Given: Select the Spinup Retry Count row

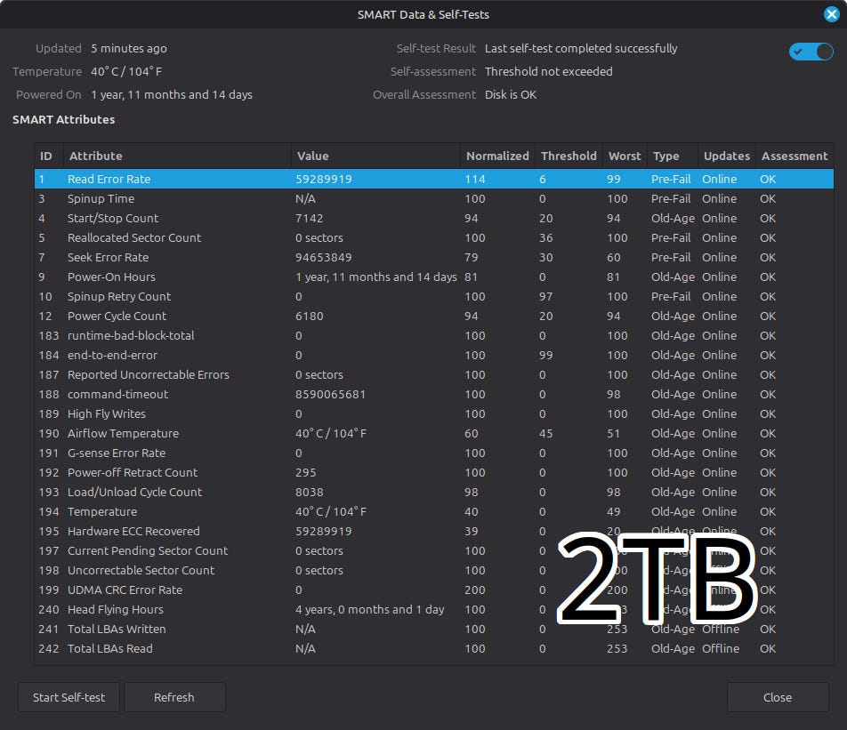Looking at the screenshot, I should [434, 296].
